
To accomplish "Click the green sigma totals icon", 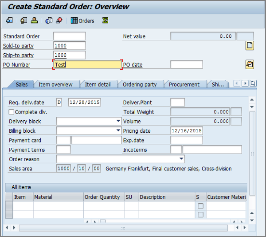I will 105,20.
